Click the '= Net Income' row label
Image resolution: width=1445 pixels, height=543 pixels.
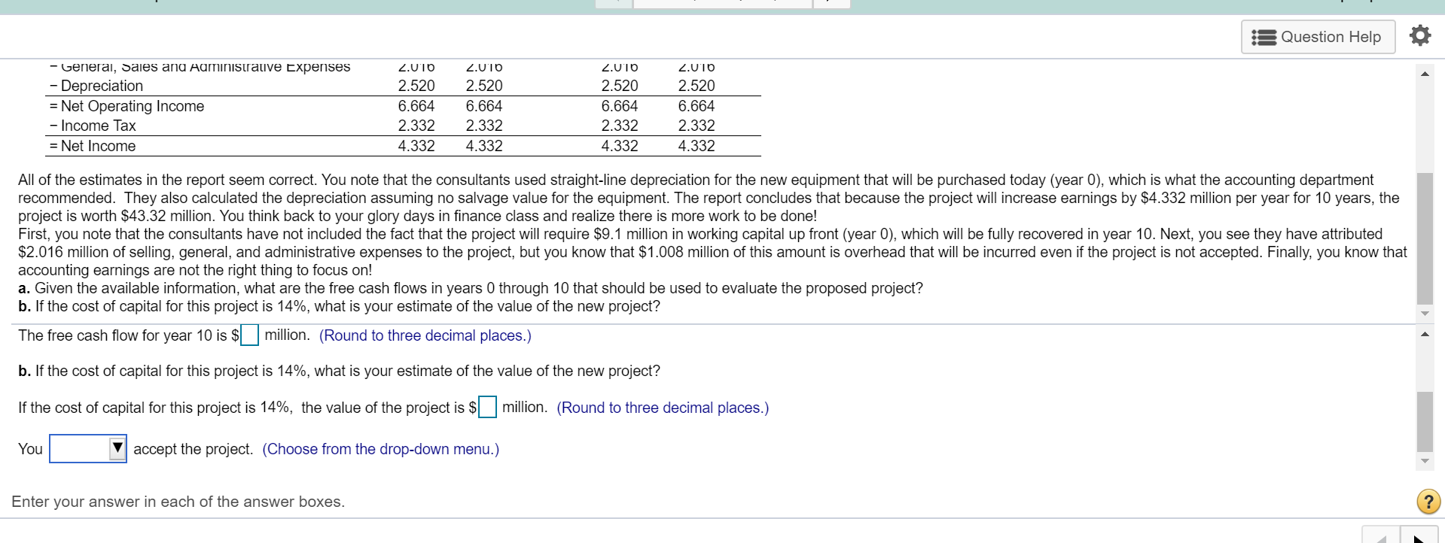(x=93, y=146)
